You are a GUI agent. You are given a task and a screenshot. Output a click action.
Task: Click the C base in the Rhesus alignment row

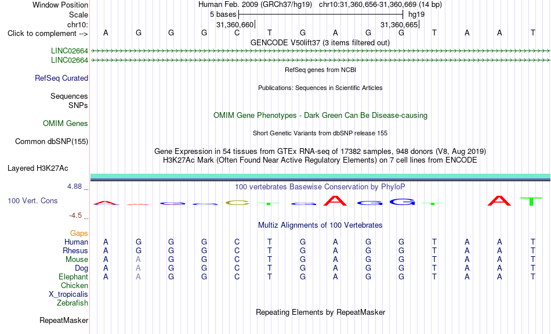click(x=237, y=251)
